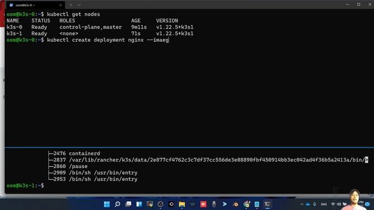
Task: Open Blender from the taskbar
Action: 236,204
